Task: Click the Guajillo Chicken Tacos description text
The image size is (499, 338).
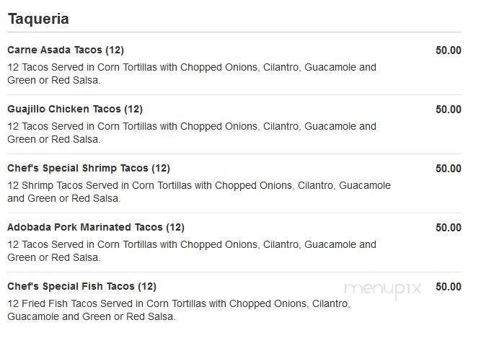Action: pos(192,133)
